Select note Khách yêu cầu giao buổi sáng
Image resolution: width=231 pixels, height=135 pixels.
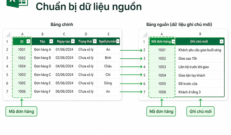(x=200, y=50)
